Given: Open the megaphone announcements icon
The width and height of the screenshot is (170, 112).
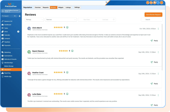Looking at the screenshot, I should coord(151,3).
